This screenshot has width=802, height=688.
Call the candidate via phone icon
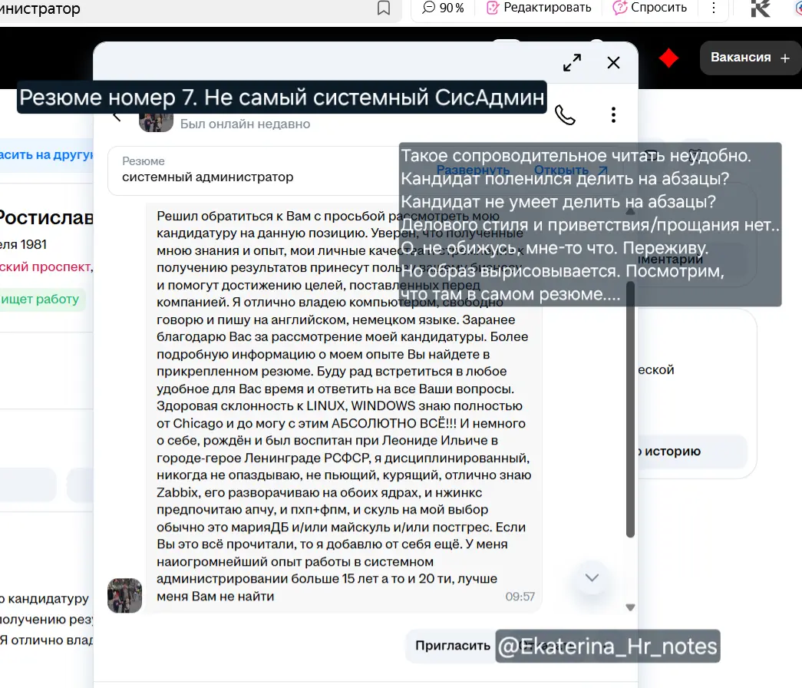[565, 115]
